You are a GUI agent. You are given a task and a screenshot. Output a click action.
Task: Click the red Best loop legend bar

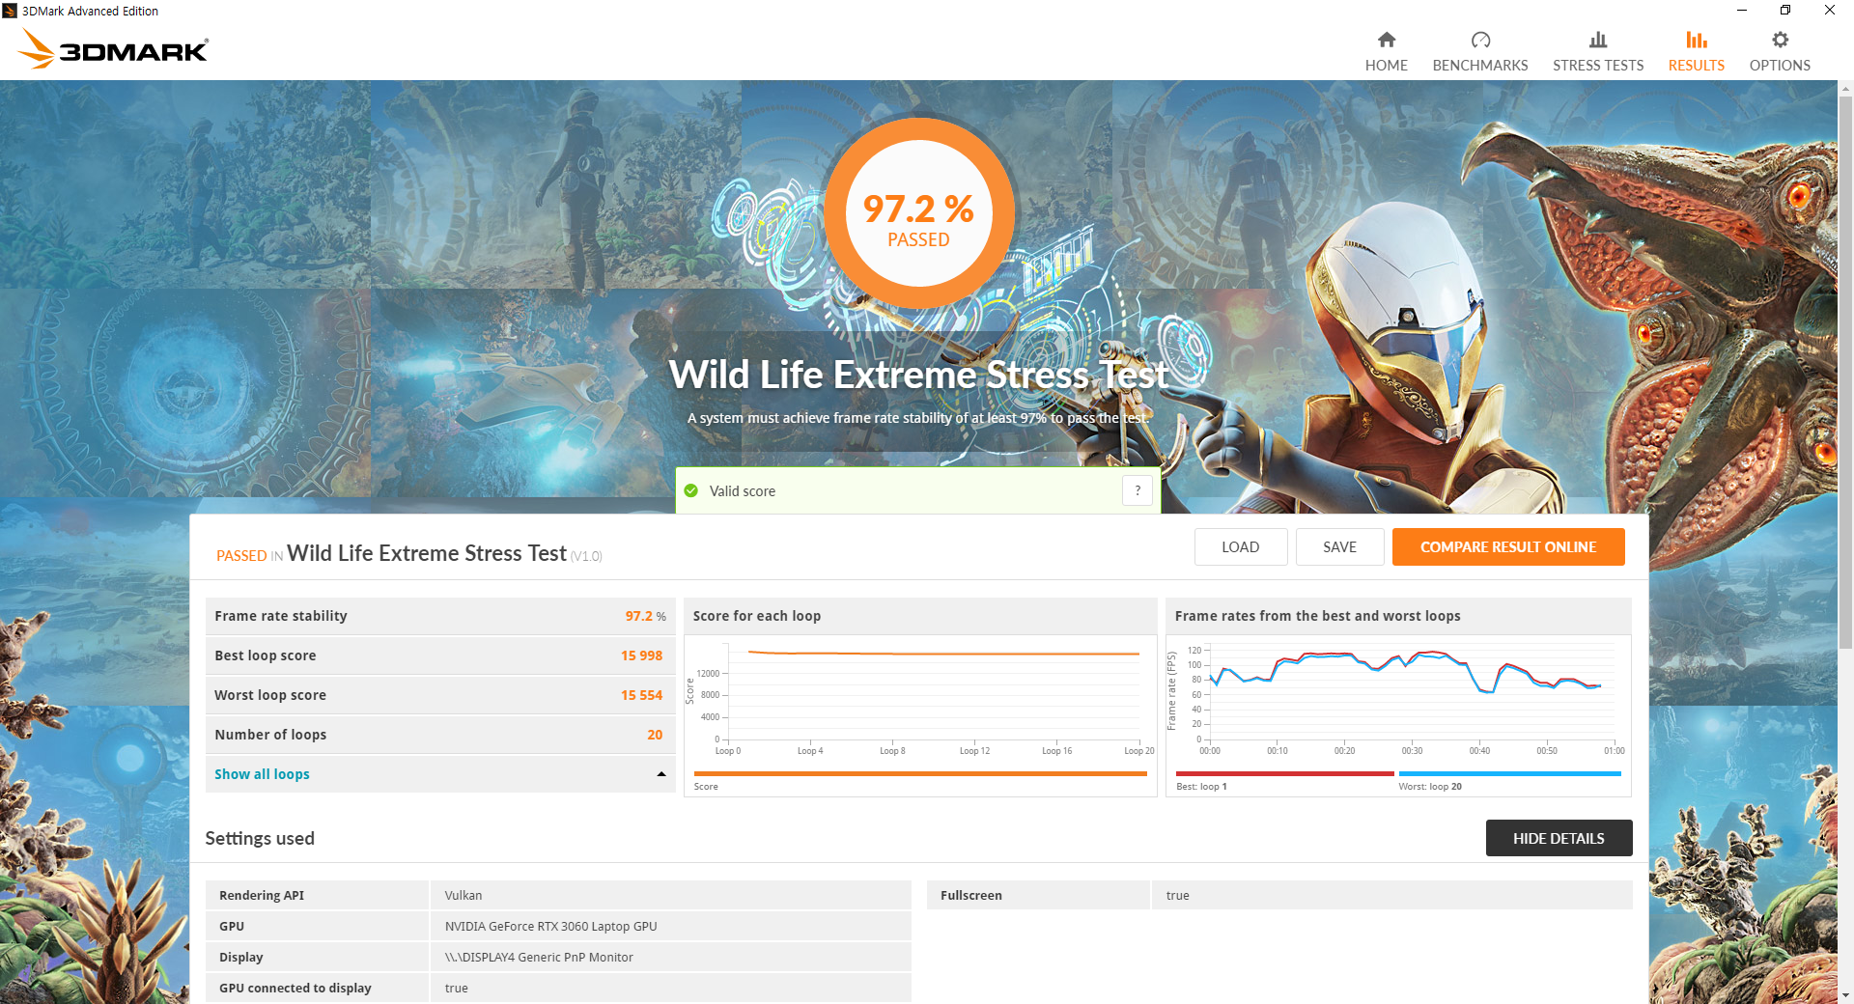(1285, 773)
